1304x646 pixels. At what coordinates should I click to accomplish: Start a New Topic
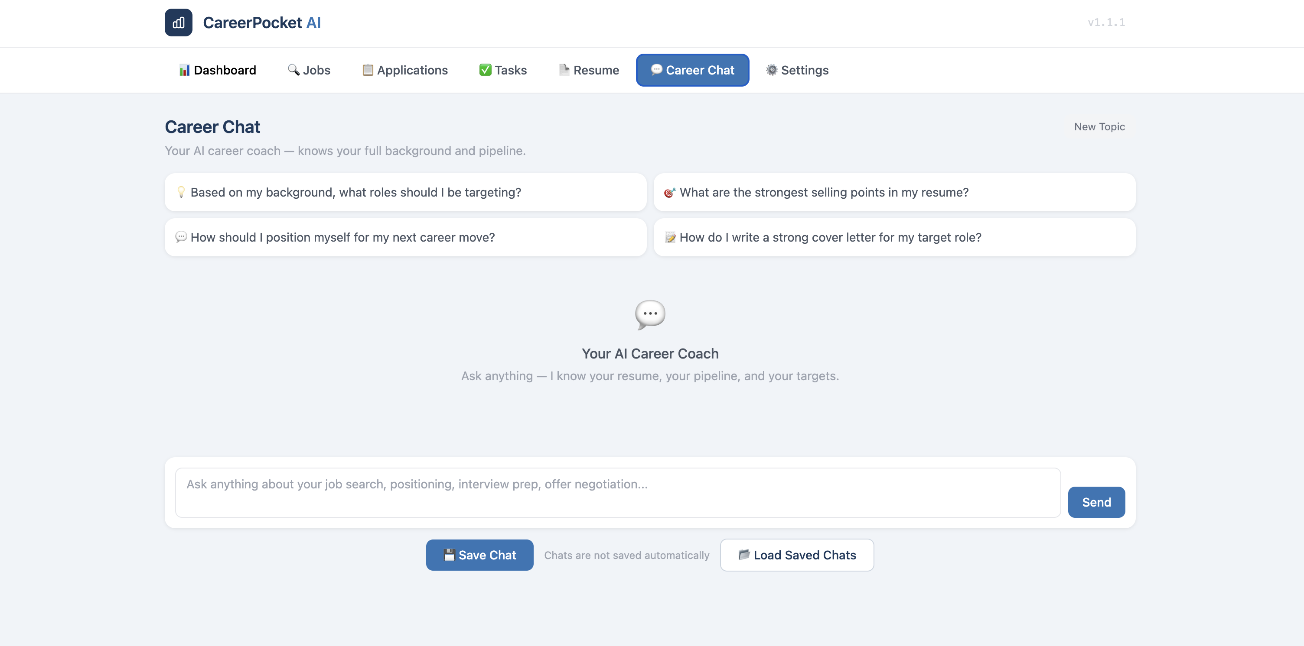(1099, 127)
